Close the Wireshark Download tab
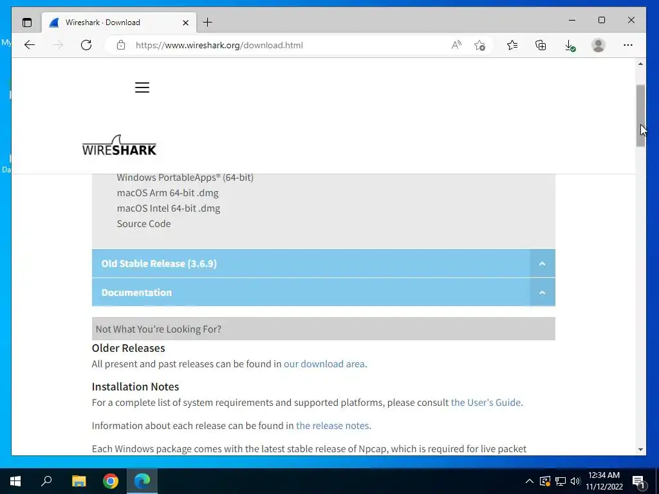The image size is (659, 494). [x=185, y=23]
